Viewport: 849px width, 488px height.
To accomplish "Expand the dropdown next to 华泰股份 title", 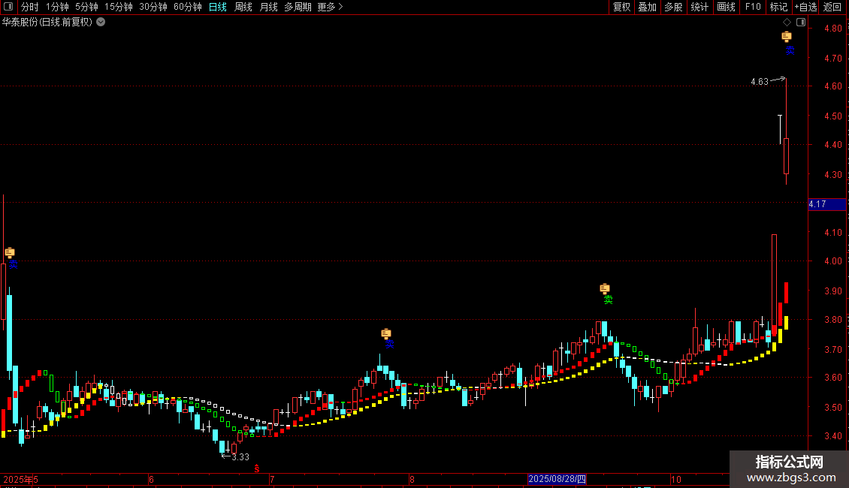I will (101, 23).
